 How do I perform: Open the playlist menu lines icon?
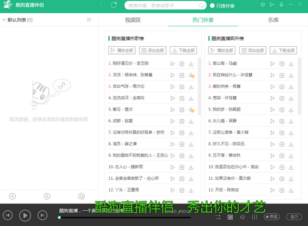[x=89, y=19]
